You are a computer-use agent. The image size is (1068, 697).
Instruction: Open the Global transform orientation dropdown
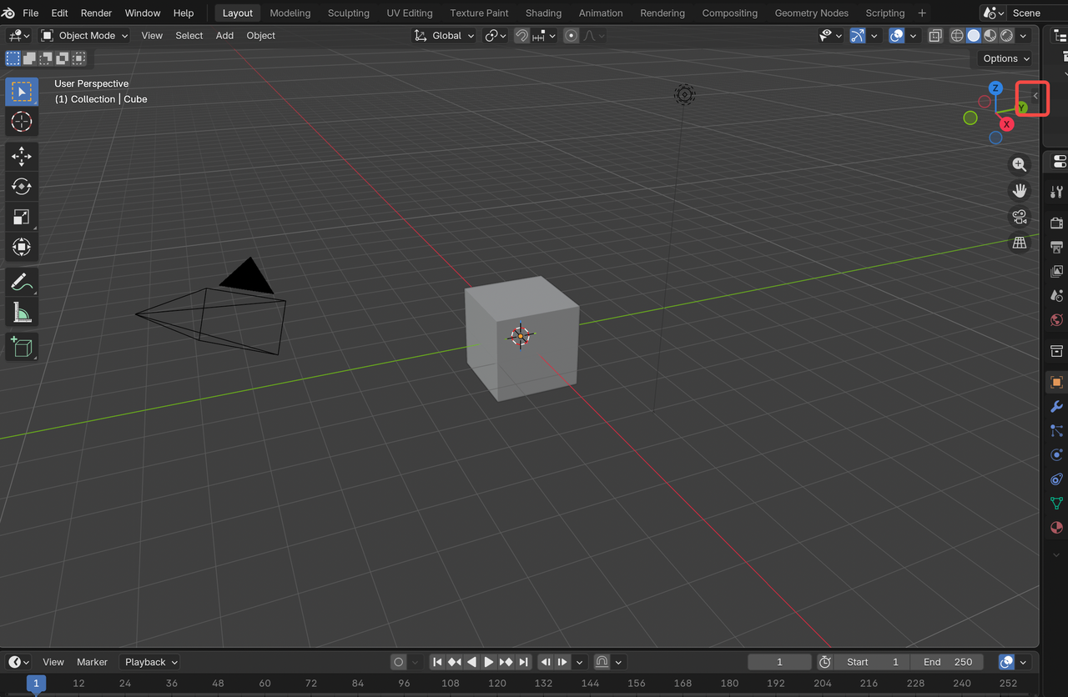(445, 36)
